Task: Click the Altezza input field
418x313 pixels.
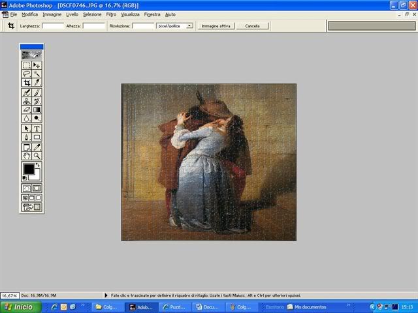Action: 93,26
